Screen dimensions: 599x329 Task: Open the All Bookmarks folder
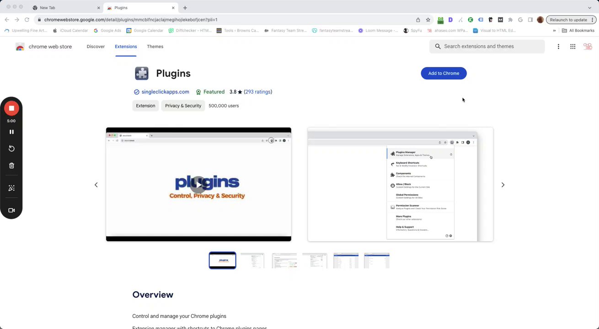pos(578,31)
